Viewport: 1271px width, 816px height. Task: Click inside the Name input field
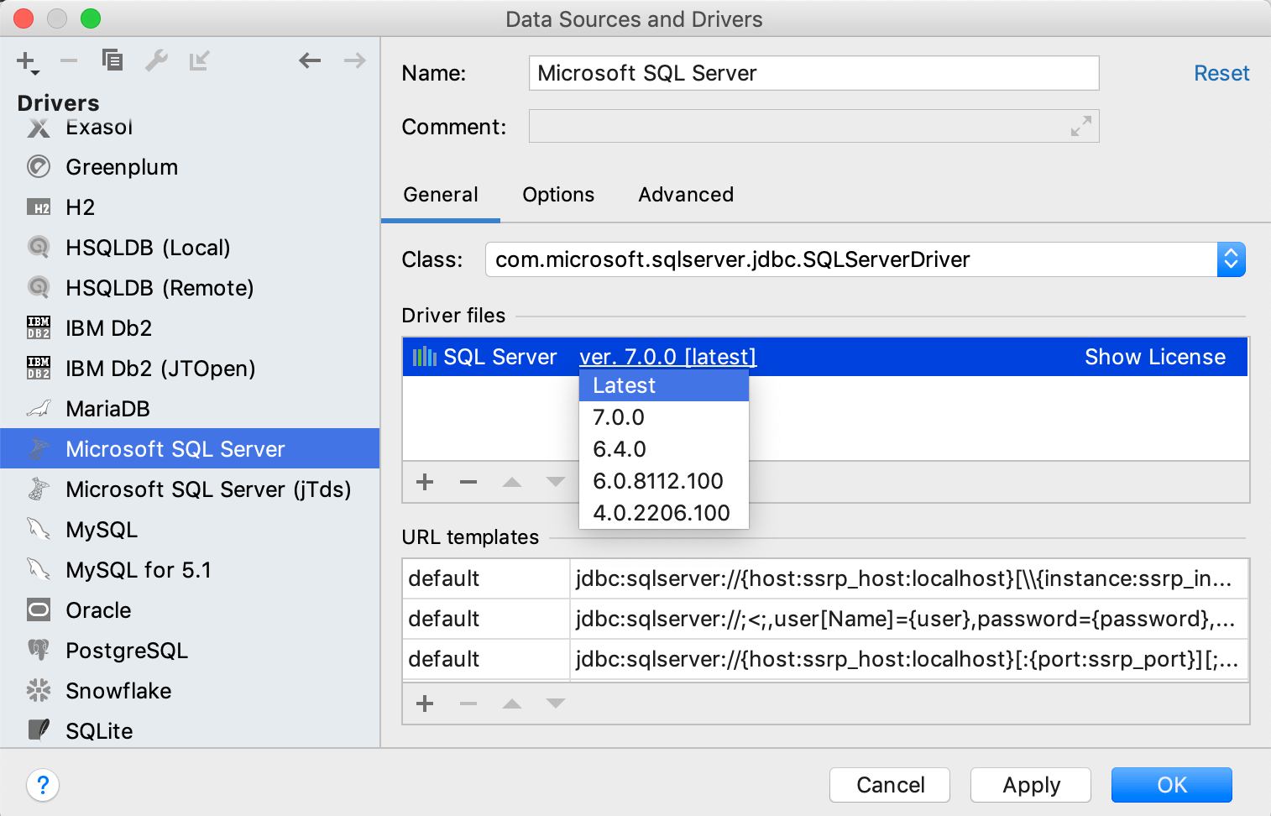(x=813, y=73)
